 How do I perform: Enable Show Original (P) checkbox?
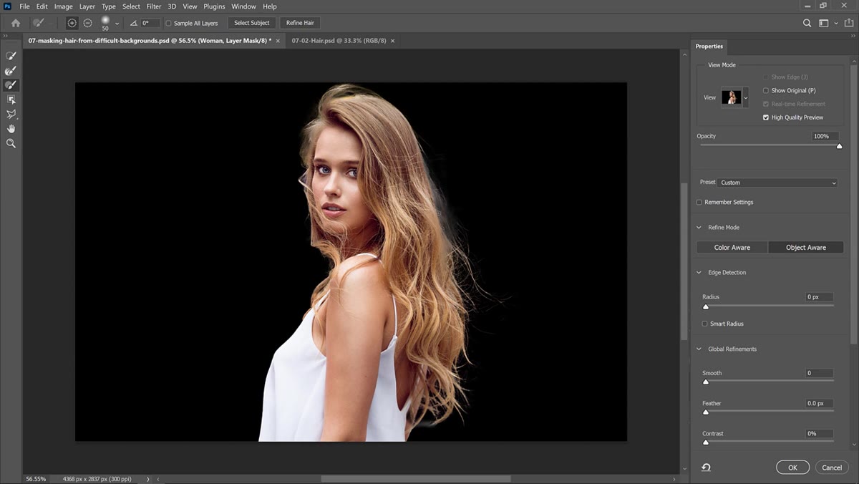click(766, 90)
